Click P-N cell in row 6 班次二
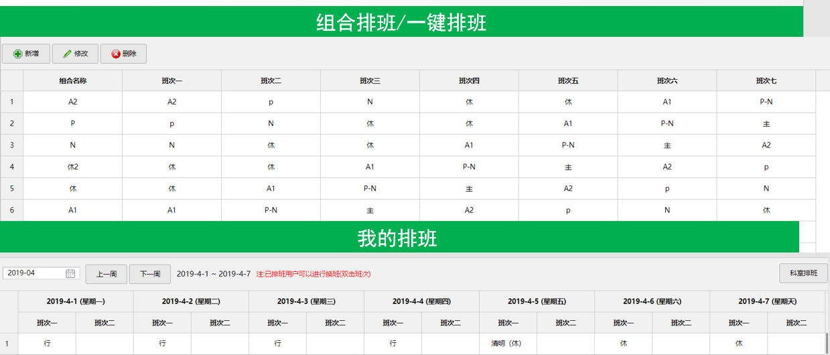Image resolution: width=830 pixels, height=355 pixels. tap(271, 210)
